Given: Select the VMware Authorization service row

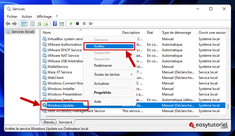Looking at the screenshot, I should [133, 45].
